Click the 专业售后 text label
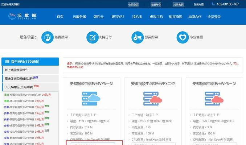This screenshot has width=246, height=145. click(x=196, y=37)
